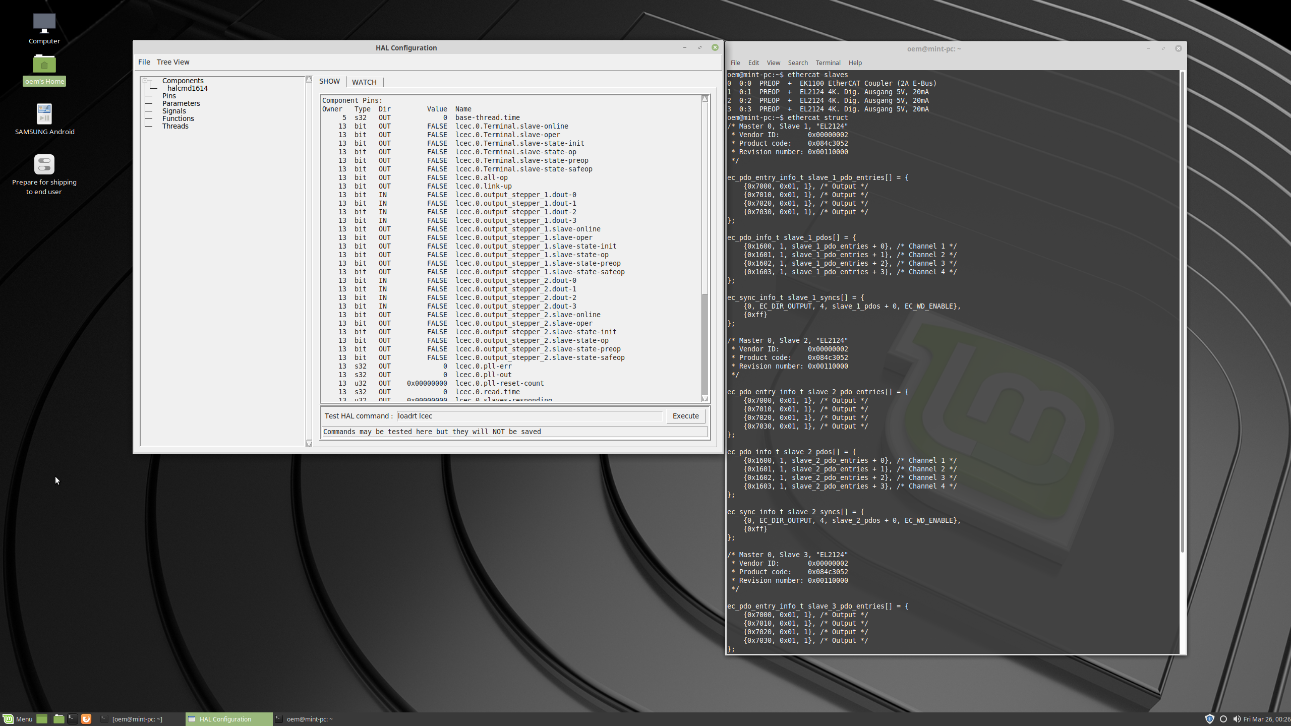Open Help menu in terminal window
This screenshot has height=726, width=1291.
(x=855, y=63)
